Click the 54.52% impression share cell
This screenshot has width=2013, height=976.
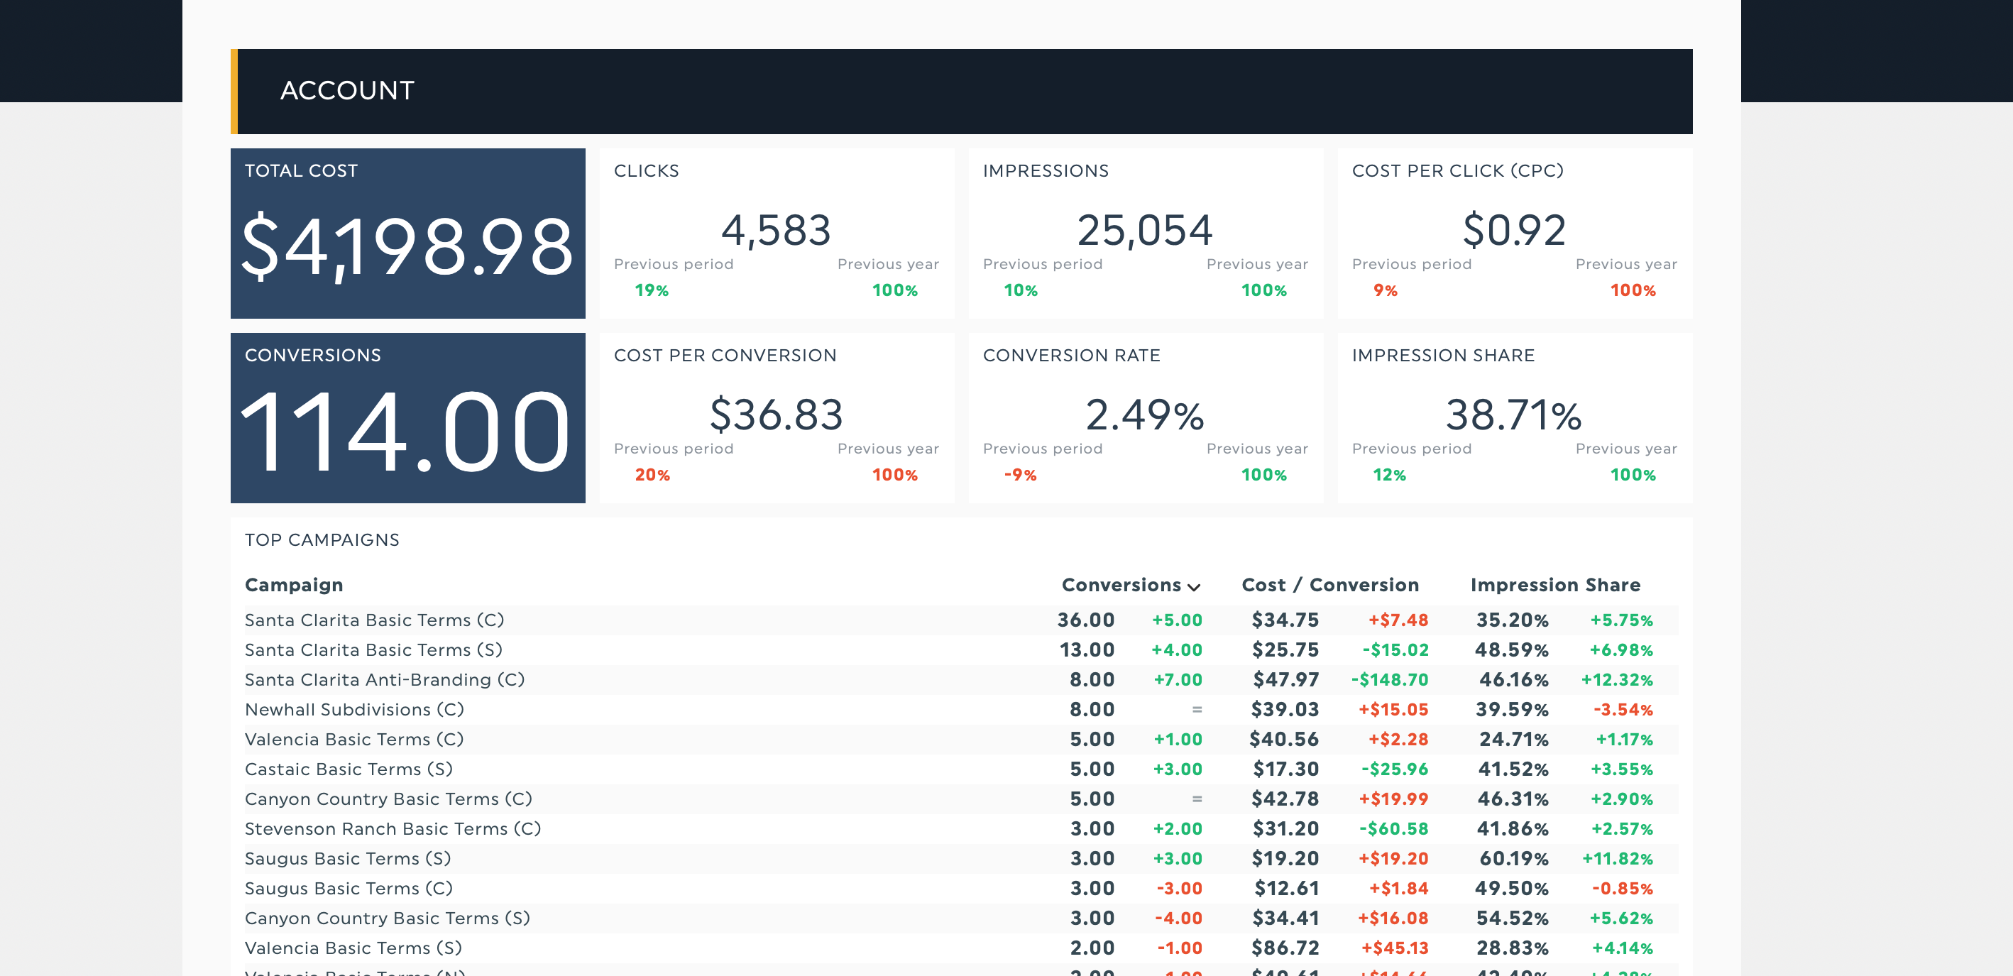[1512, 919]
